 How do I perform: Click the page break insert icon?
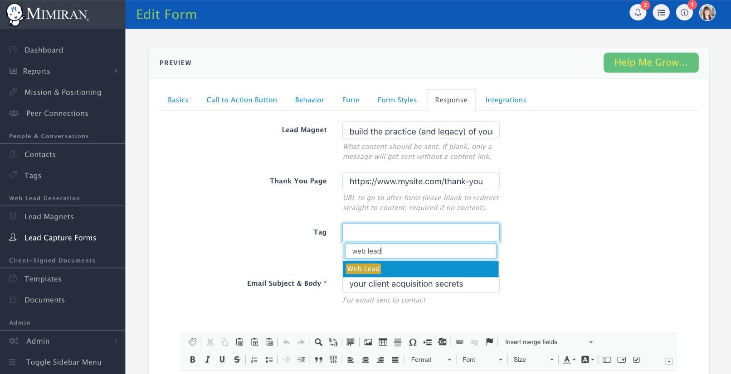427,342
